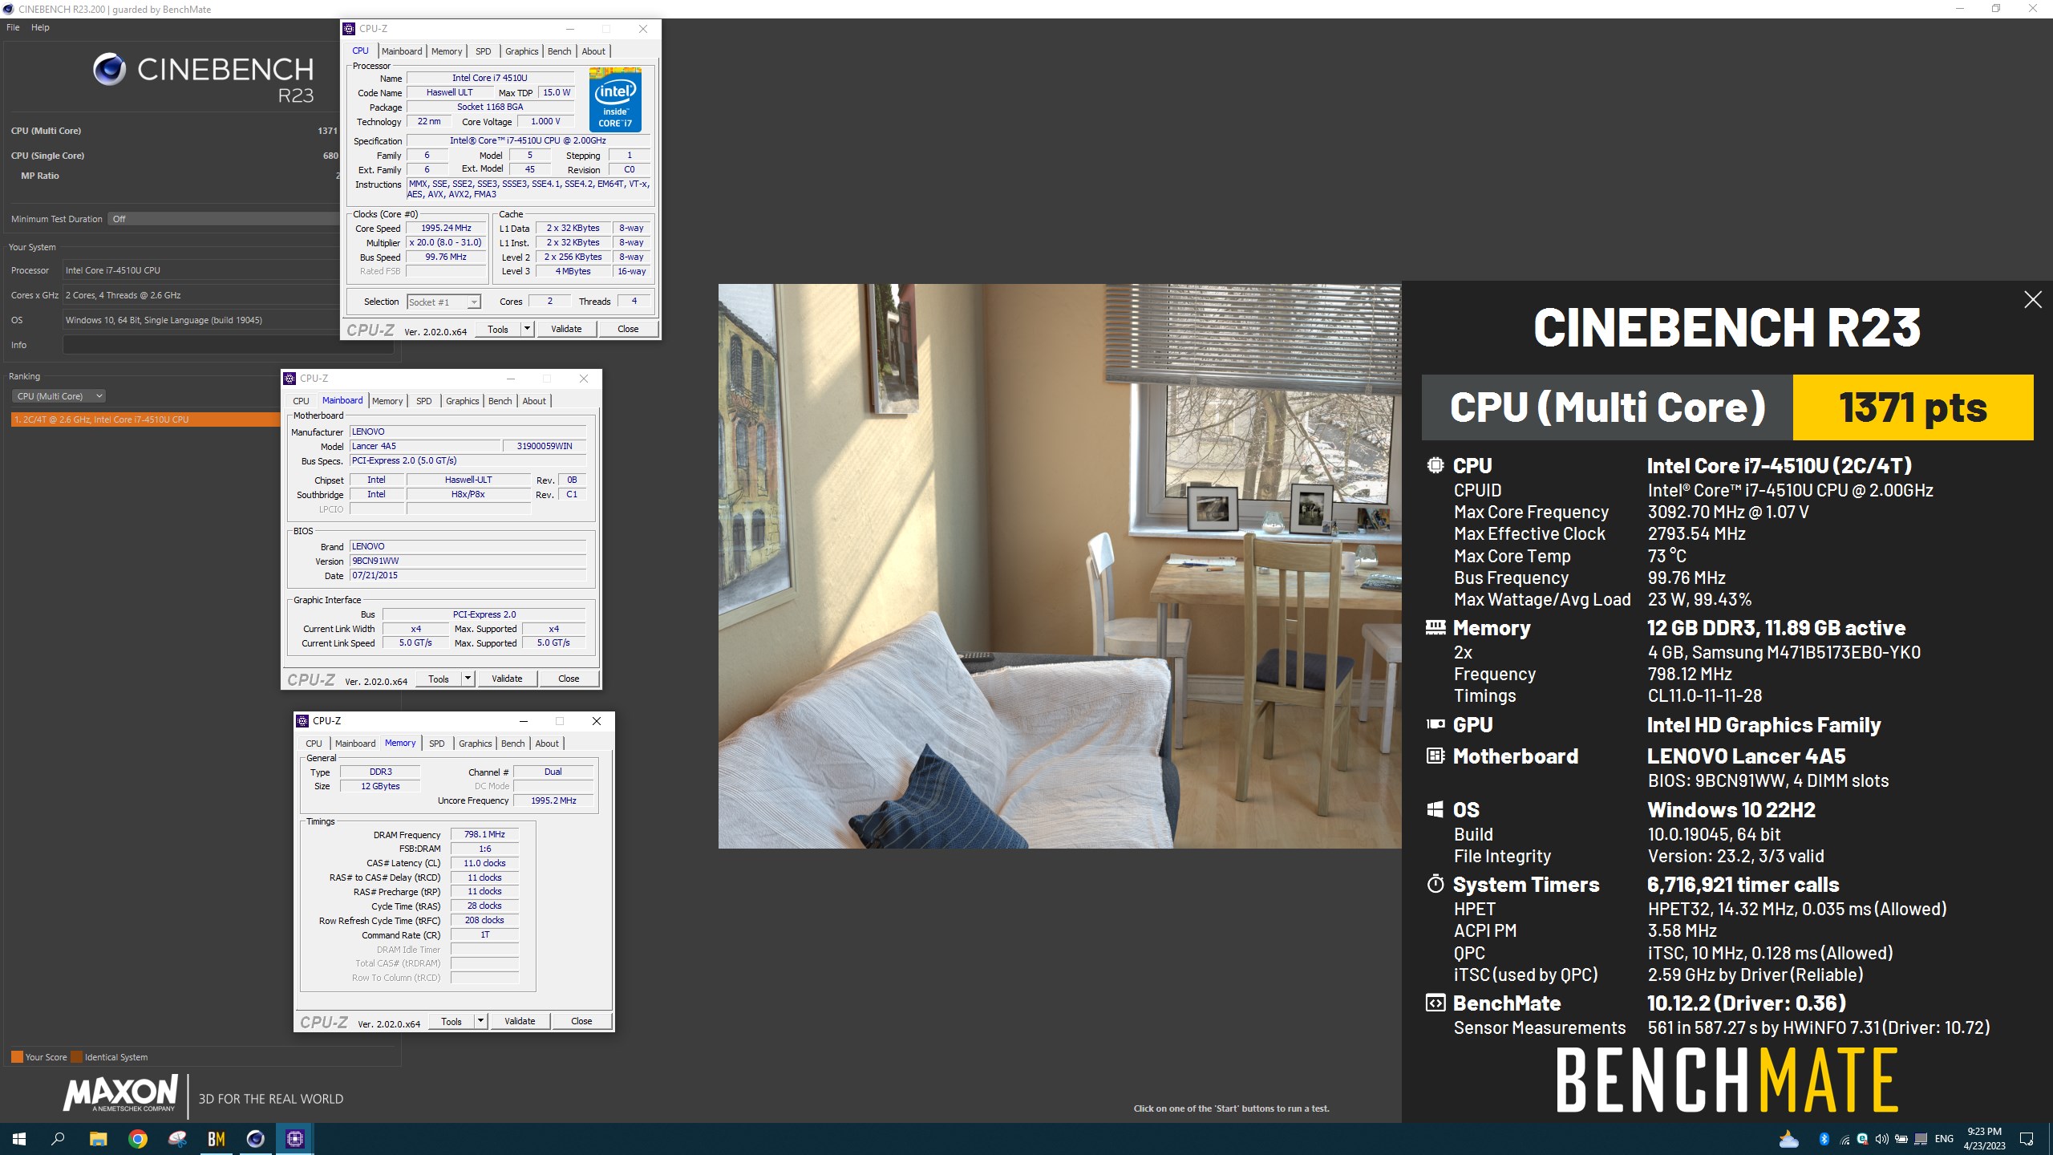
Task: Click the Info input field in Cinebench
Action: [x=228, y=345]
